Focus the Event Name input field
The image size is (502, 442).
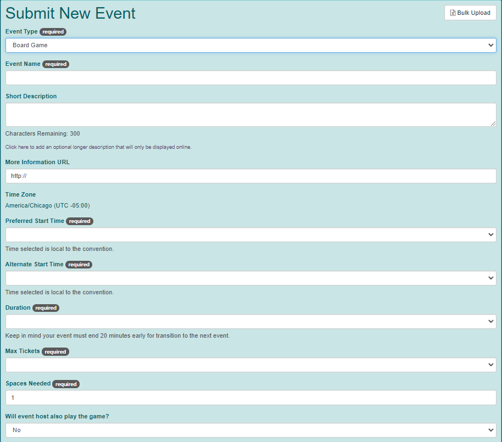coord(250,78)
